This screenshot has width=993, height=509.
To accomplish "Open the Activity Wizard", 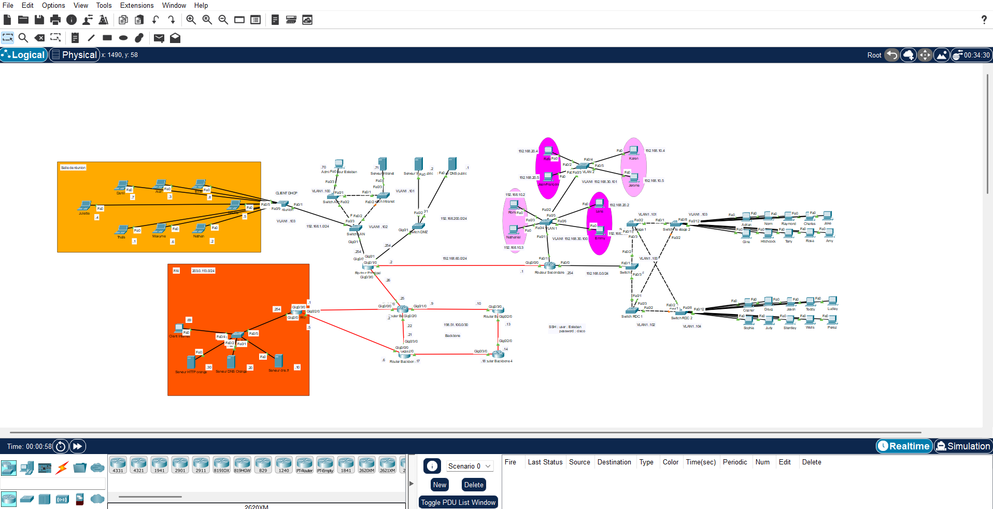I will click(x=103, y=20).
